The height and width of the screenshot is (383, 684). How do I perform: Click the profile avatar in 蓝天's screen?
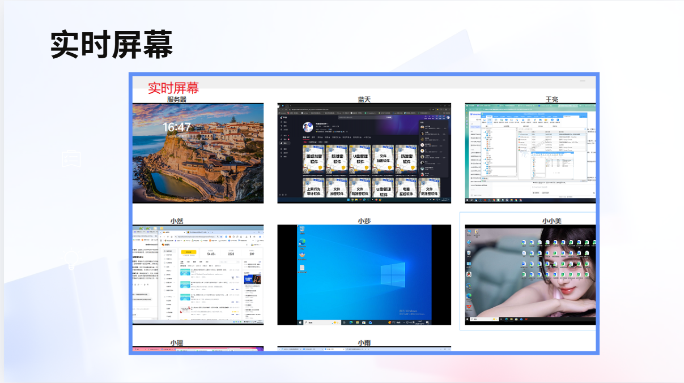point(308,127)
